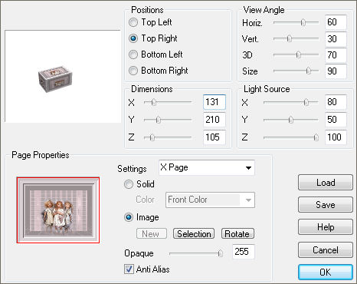The width and height of the screenshot is (357, 284).
Task: Switch the page fill to Solid
Action: pyautogui.click(x=129, y=184)
